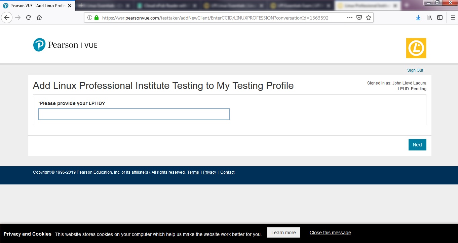Click the 'Please provide your LPI ID?' label
458x243 pixels.
(x=72, y=103)
